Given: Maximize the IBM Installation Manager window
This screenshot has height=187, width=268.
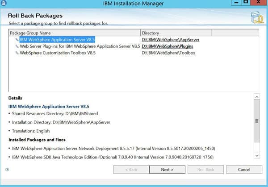Looking at the screenshot, I should [246, 2].
